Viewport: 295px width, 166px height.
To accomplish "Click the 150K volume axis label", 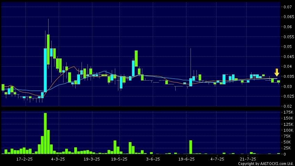I will [x=288, y=118].
